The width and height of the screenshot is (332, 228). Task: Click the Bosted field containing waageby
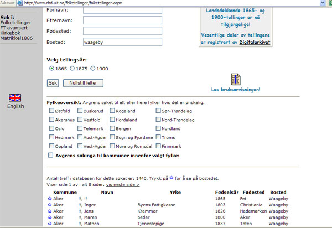coord(122,42)
